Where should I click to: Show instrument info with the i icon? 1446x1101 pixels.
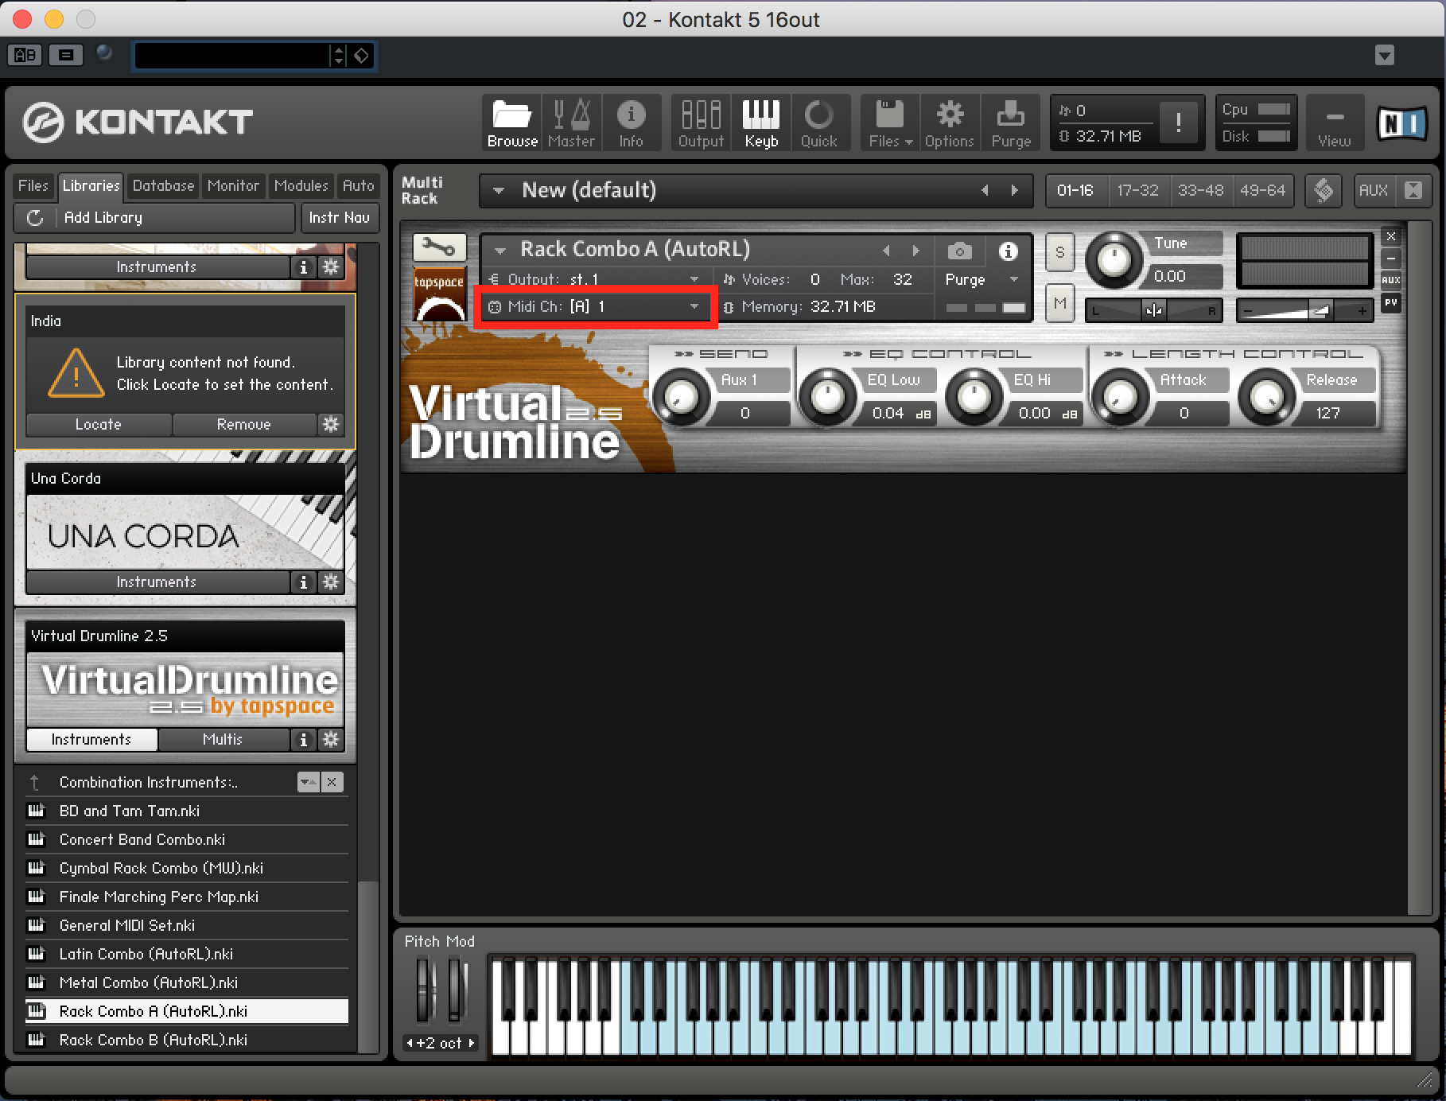click(1009, 251)
